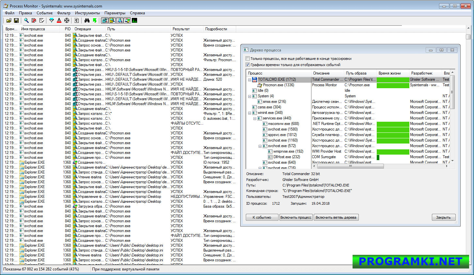The image size is (474, 275).
Task: Select the Find binoculars icon
Action: tap(87, 20)
